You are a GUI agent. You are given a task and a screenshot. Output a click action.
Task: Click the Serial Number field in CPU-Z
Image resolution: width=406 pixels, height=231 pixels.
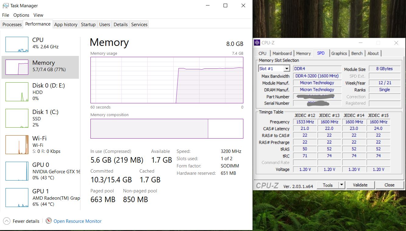tap(317, 103)
